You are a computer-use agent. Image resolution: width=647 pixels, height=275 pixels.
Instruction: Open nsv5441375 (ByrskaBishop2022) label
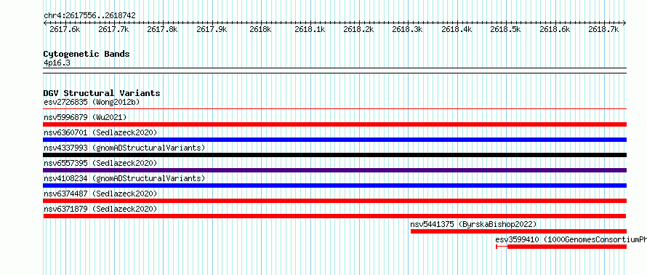473,224
